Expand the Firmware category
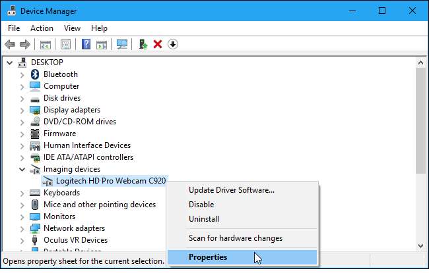Image resolution: width=429 pixels, height=273 pixels. pos(22,134)
